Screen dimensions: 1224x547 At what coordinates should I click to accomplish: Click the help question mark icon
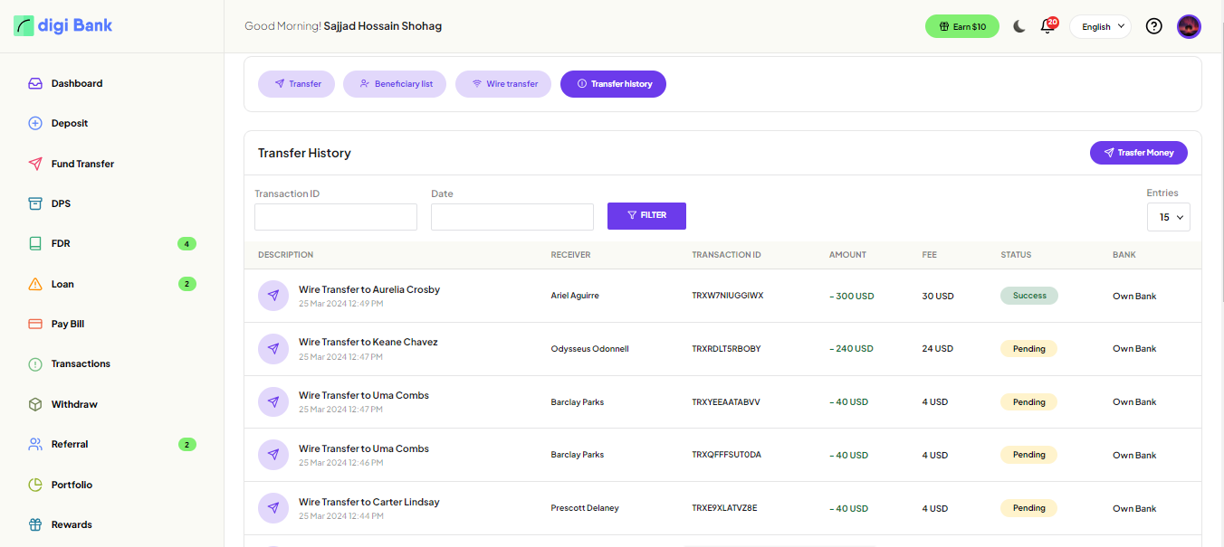click(x=1153, y=26)
